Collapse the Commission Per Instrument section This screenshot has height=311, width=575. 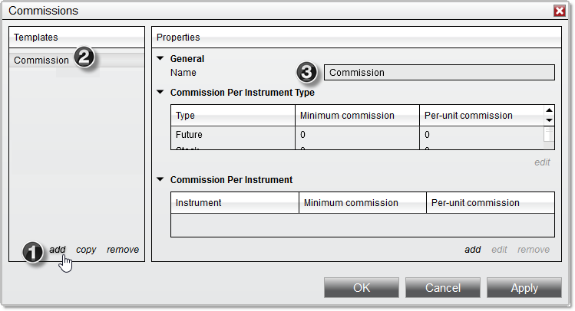(x=160, y=180)
